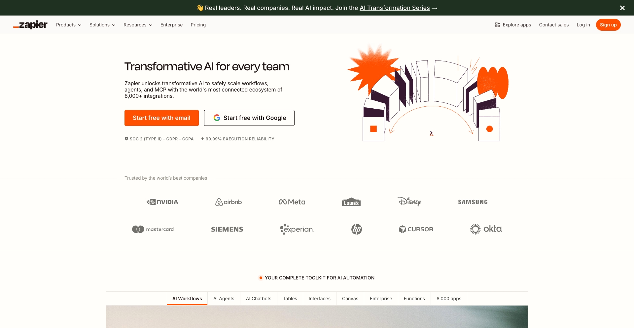Click the HP logo
Screen dimensions: 634x328
click(356, 229)
